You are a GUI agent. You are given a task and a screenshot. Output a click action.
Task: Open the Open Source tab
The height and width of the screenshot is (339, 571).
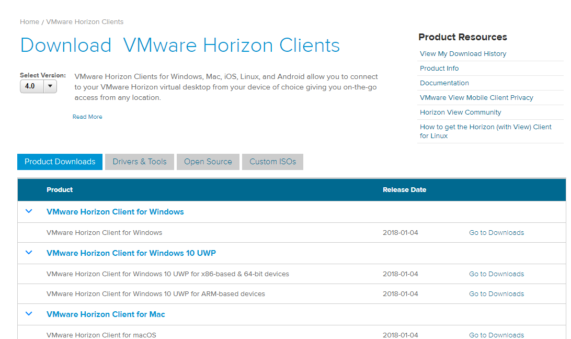(x=208, y=162)
